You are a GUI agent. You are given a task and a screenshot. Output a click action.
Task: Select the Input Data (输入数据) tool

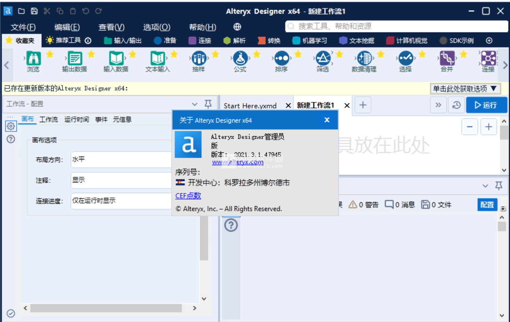(116, 59)
